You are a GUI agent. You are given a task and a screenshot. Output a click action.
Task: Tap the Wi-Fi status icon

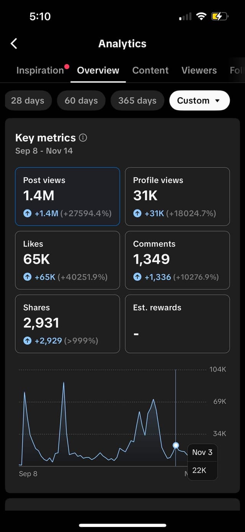201,16
